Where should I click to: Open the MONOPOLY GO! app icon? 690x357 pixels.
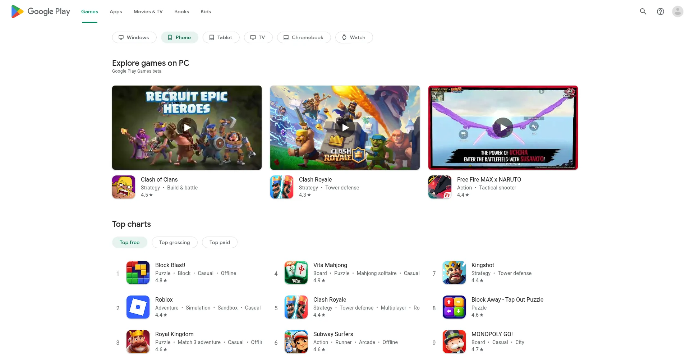tap(454, 342)
